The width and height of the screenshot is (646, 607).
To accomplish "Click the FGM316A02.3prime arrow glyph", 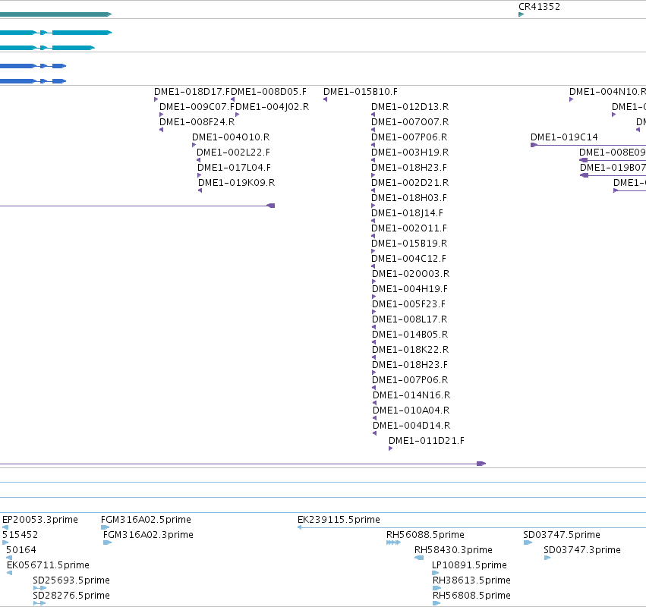I will tap(107, 543).
